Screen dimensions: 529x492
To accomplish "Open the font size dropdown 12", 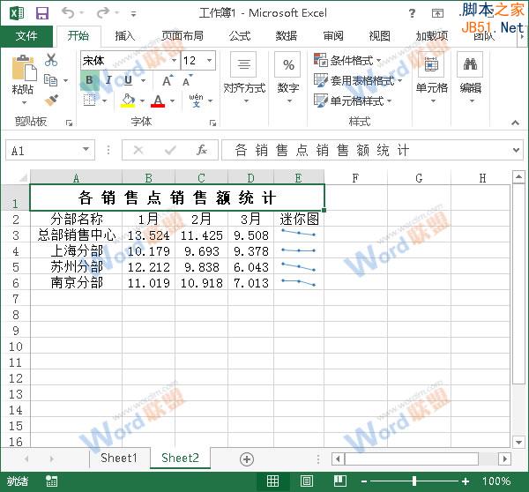I will tap(210, 61).
